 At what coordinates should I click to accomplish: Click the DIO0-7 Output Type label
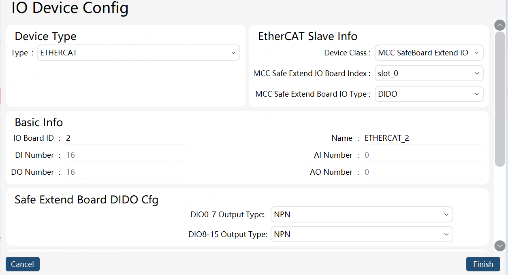228,215
